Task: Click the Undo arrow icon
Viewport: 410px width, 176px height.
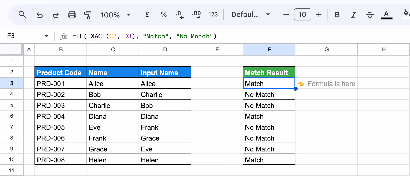Action: click(x=39, y=15)
